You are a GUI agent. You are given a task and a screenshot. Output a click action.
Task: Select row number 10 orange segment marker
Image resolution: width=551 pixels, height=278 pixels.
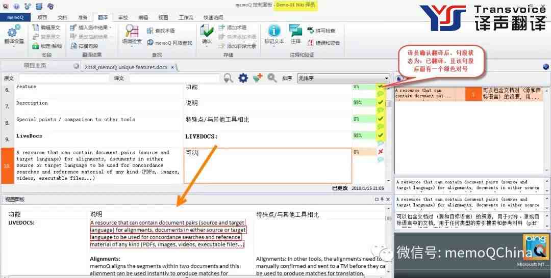[7, 166]
